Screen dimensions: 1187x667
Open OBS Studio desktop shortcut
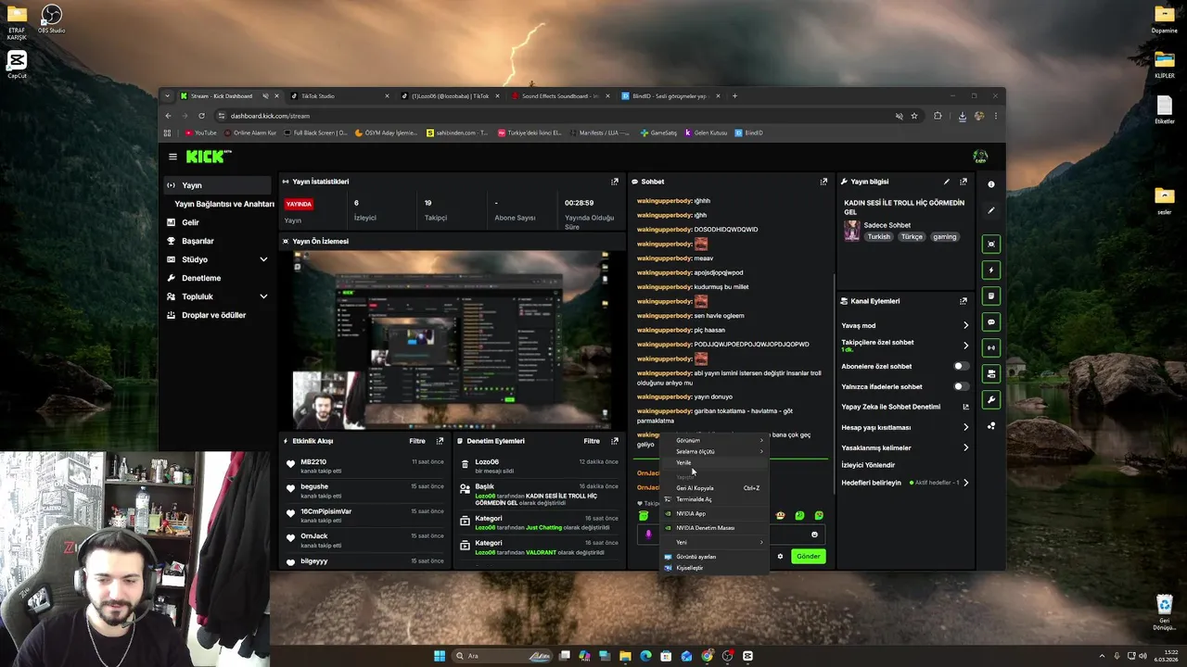[x=52, y=19]
